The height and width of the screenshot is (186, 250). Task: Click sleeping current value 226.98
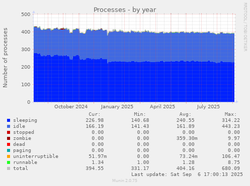click(95, 120)
